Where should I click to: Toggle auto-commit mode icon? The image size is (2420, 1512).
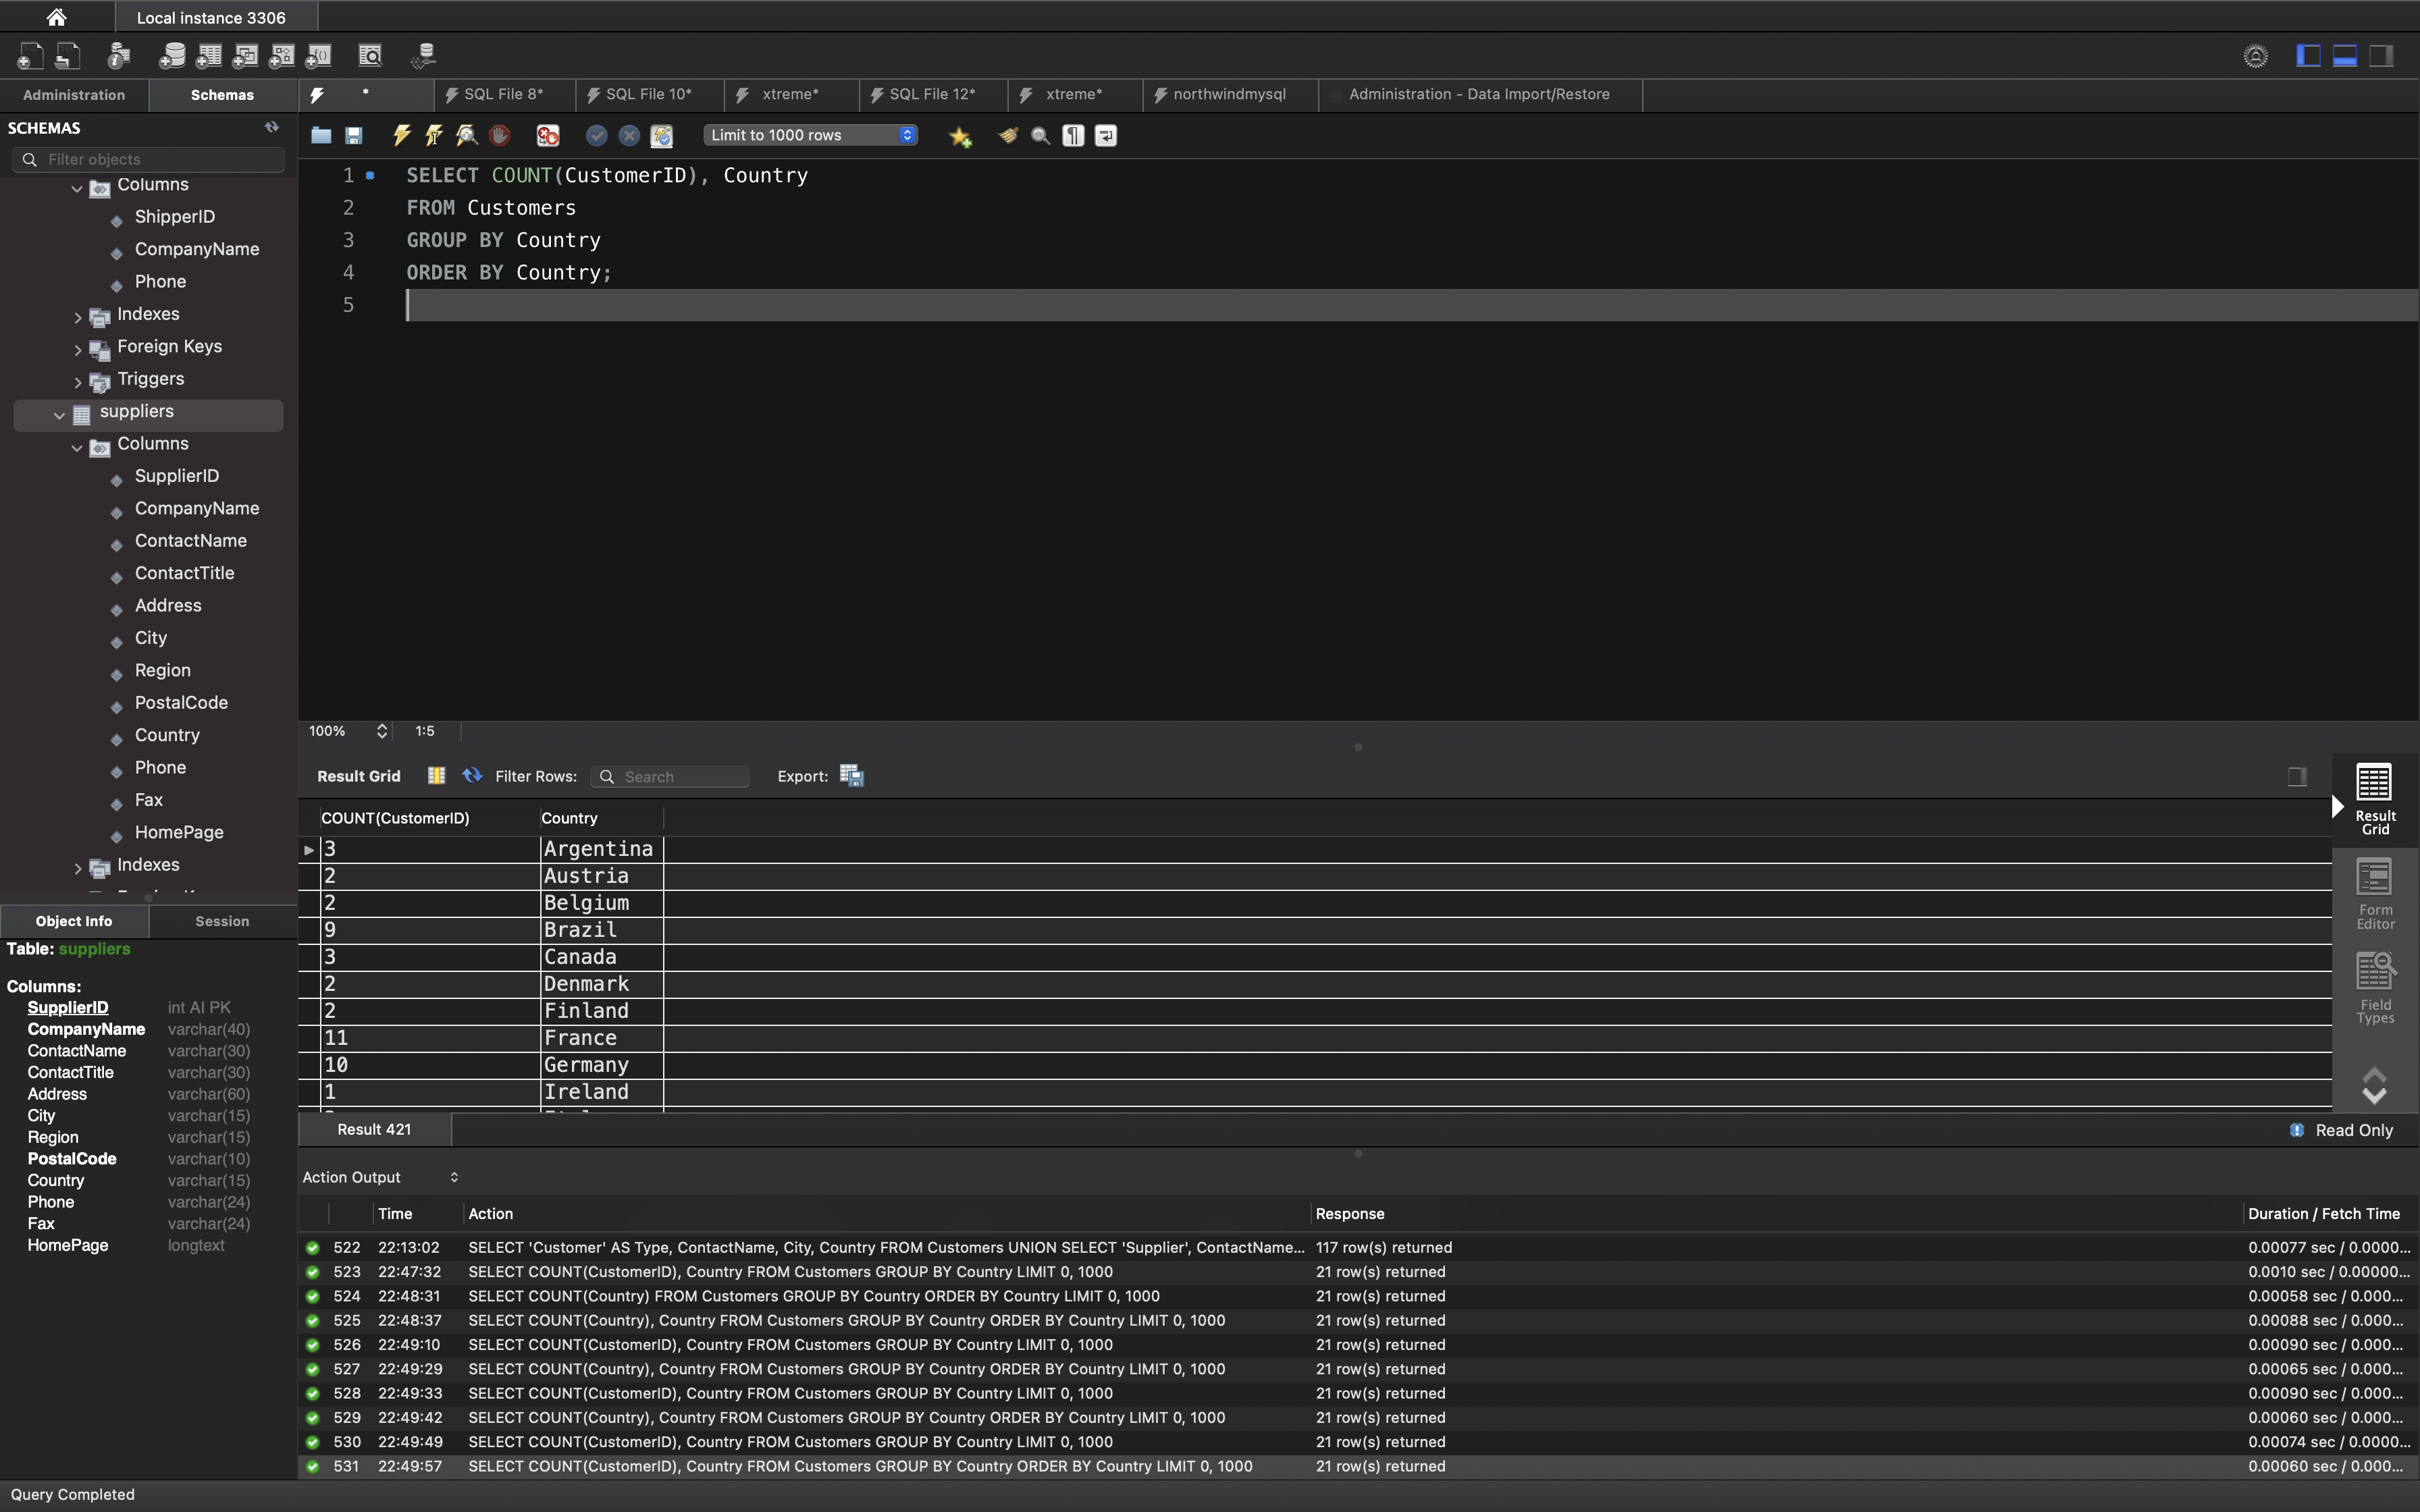pos(661,135)
